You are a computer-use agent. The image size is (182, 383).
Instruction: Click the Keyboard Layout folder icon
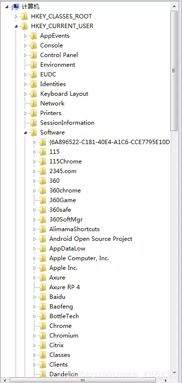[33, 94]
